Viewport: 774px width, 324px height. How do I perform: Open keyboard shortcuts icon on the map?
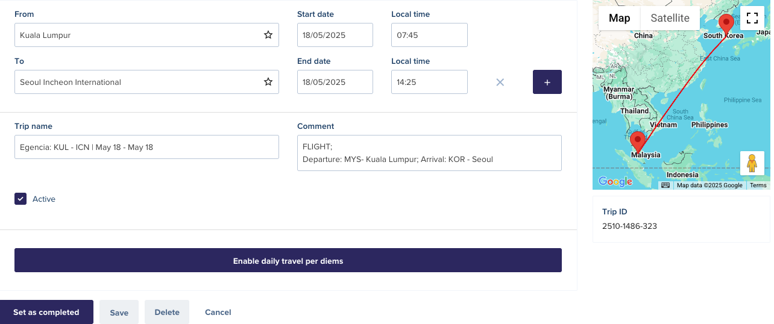click(x=665, y=185)
